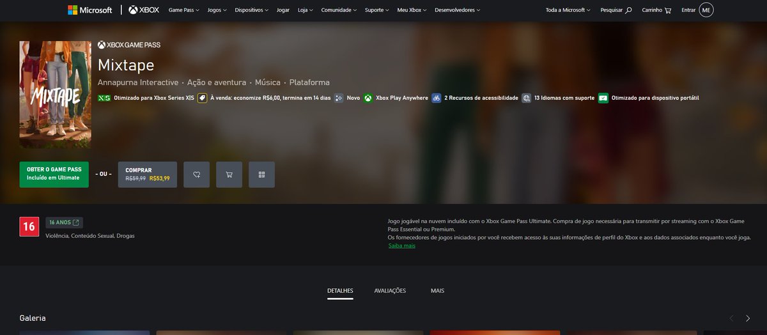Click the sale price tag icon
Image resolution: width=767 pixels, height=335 pixels.
pos(202,98)
